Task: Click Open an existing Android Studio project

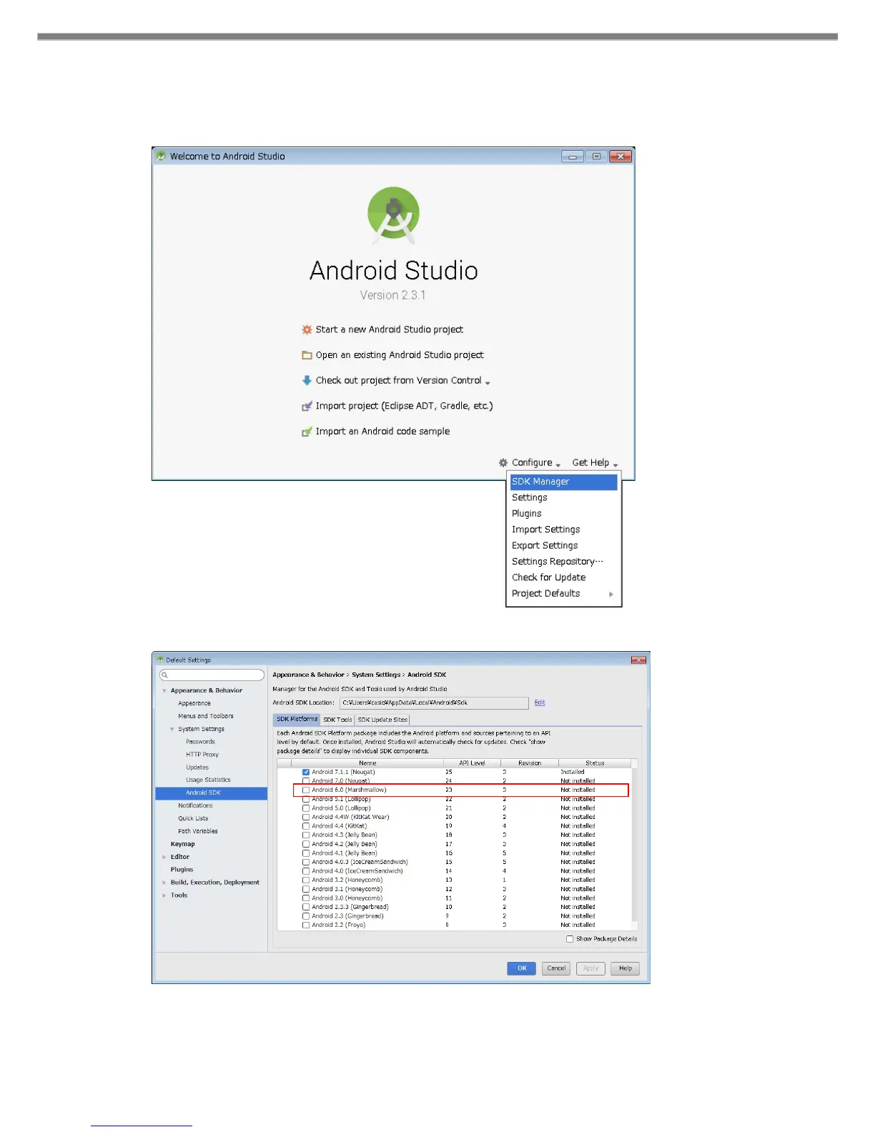Action: click(x=400, y=355)
